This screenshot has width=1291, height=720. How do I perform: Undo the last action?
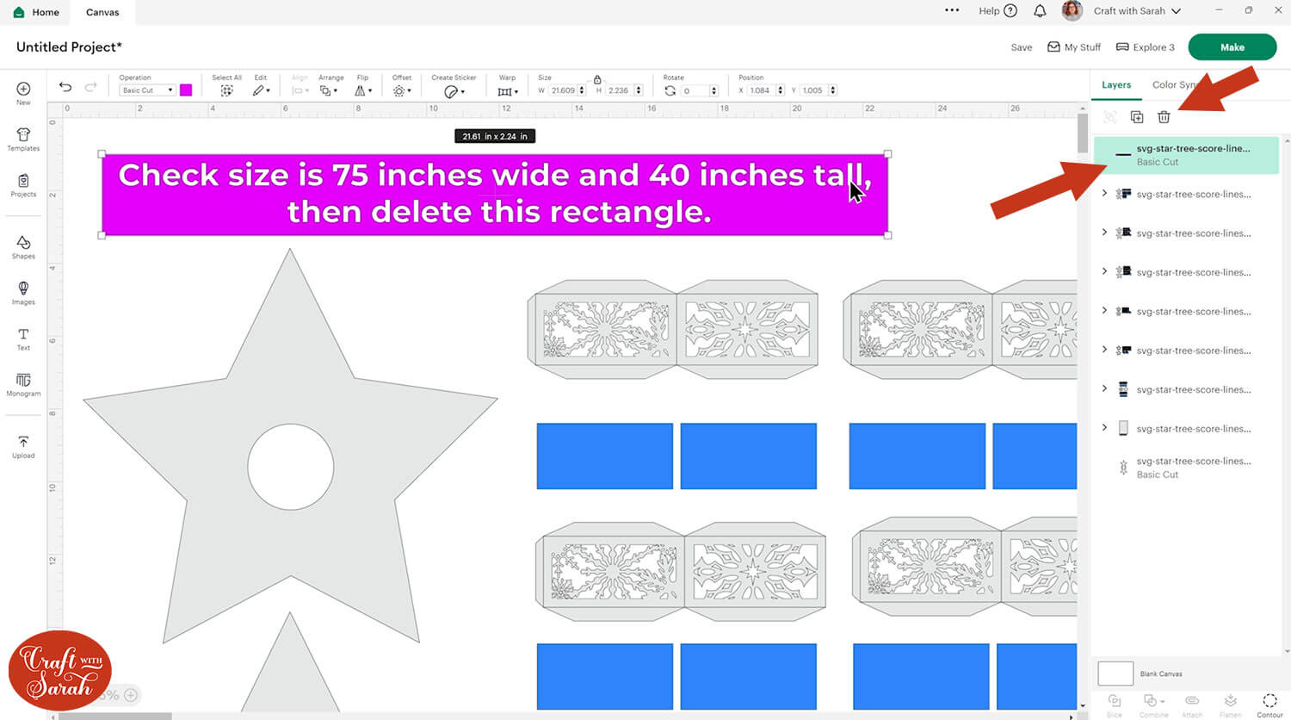coord(65,87)
